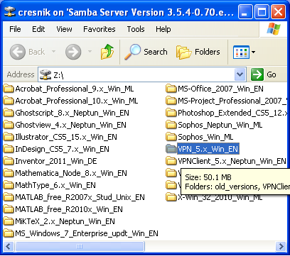290x256 pixels.
Task: Select MathType_6.x_Win_EN folder icon
Action: [9, 185]
